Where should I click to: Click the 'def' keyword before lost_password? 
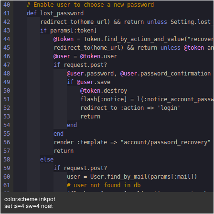coord(32,13)
